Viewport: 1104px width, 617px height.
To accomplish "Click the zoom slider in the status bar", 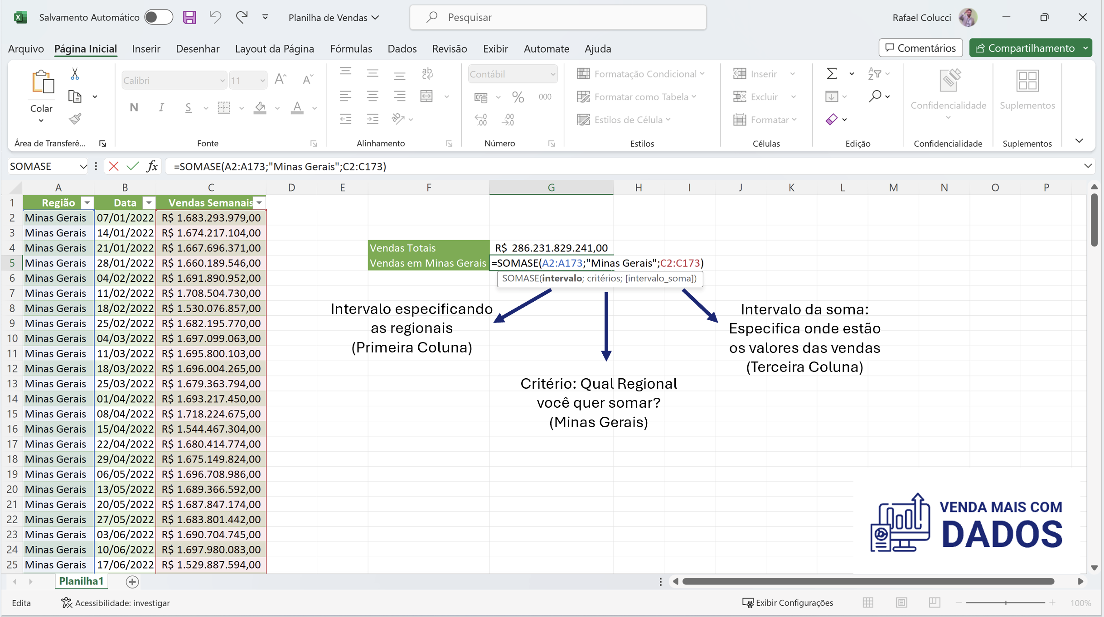I will (1006, 603).
